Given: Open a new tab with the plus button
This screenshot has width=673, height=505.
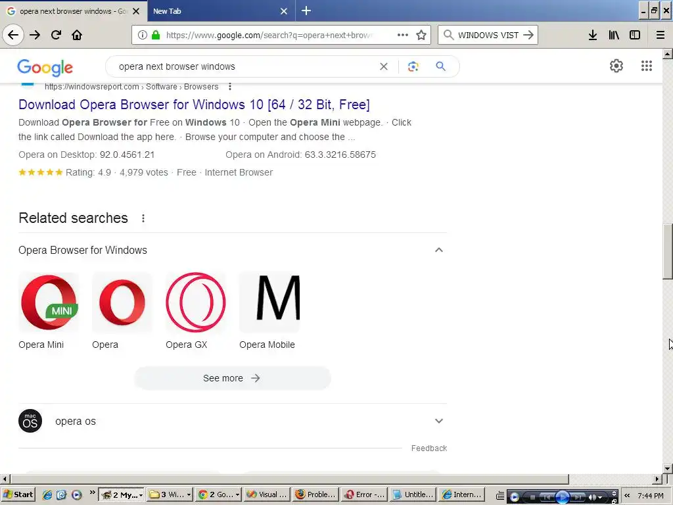Looking at the screenshot, I should pyautogui.click(x=306, y=11).
